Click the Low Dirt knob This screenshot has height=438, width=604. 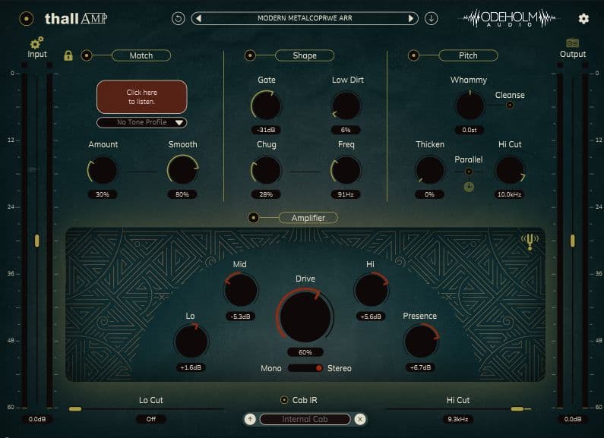pos(346,106)
